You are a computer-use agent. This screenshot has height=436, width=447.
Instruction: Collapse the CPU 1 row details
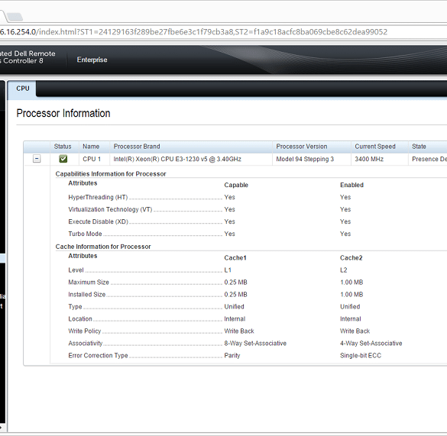[37, 159]
